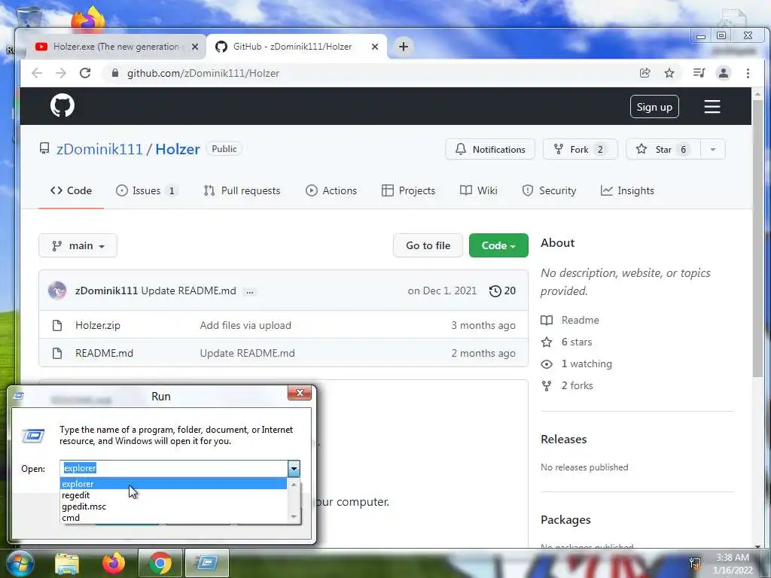Fork the repository

(581, 150)
